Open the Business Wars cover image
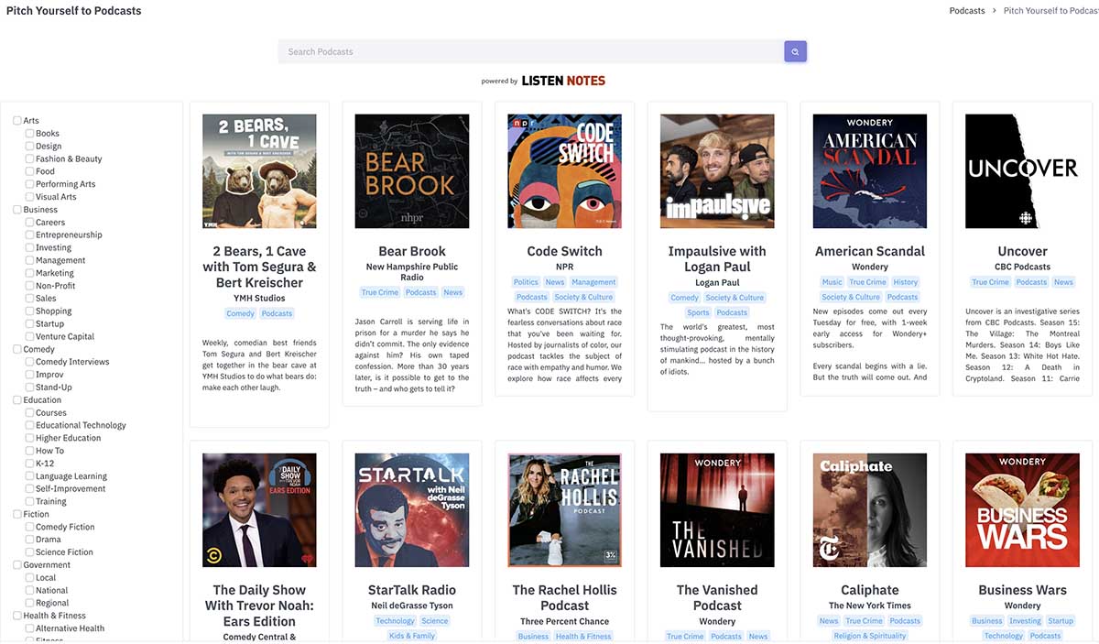The width and height of the screenshot is (1099, 644). point(1022,510)
